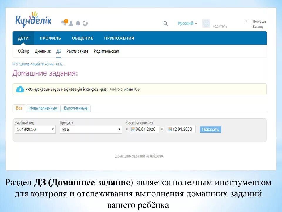Image resolution: width=282 pixels, height=212 pixels.
Task: Follow the Android link in the banner
Action: 116,89
